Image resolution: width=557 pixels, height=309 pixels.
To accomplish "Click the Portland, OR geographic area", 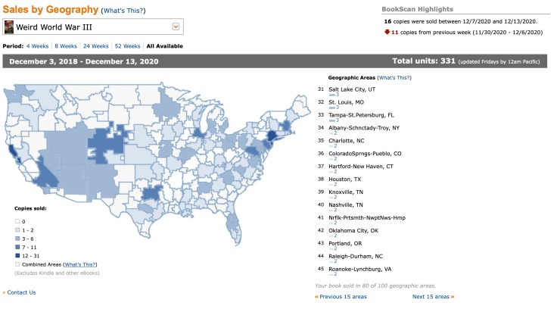I will click(347, 243).
